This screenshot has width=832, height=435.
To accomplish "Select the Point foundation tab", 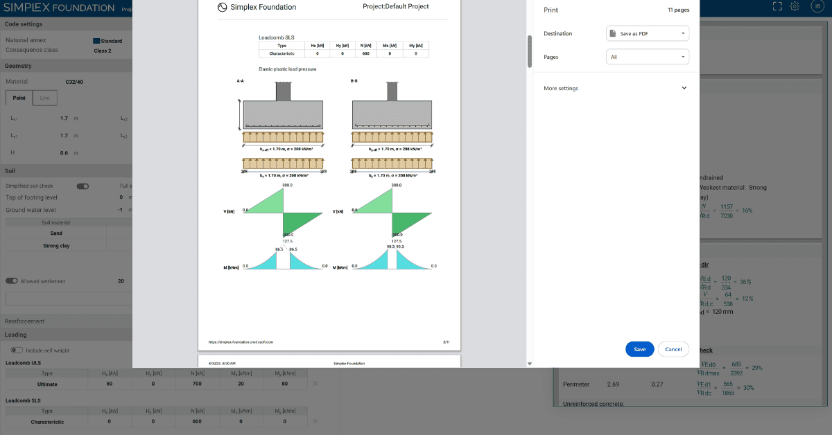I will 19,98.
